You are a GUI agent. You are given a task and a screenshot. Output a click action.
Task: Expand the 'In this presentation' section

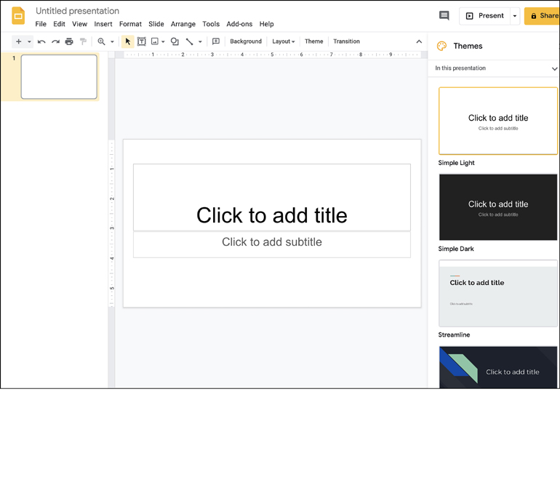pyautogui.click(x=554, y=68)
